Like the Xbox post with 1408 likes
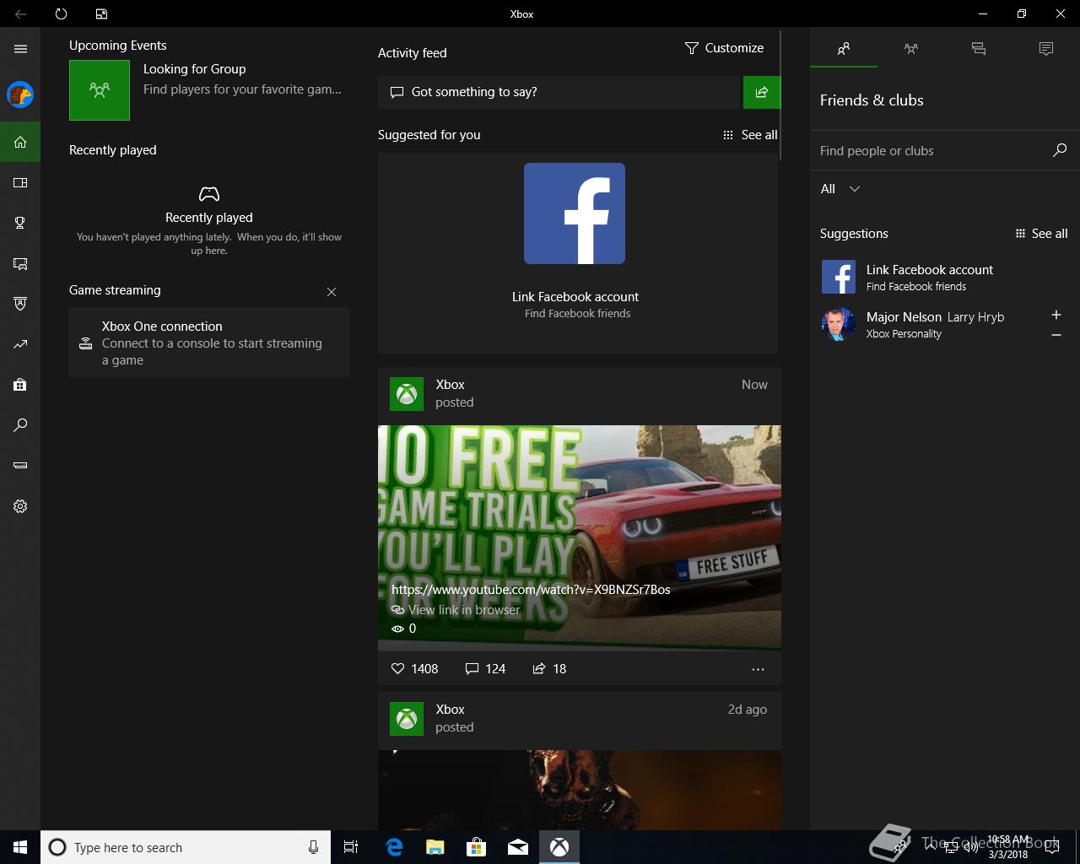 [x=414, y=668]
